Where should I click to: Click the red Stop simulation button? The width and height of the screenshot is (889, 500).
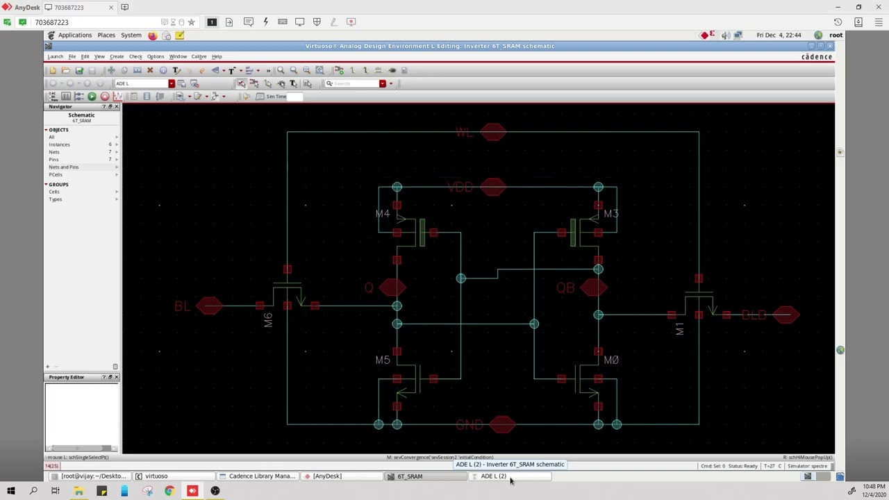(105, 97)
